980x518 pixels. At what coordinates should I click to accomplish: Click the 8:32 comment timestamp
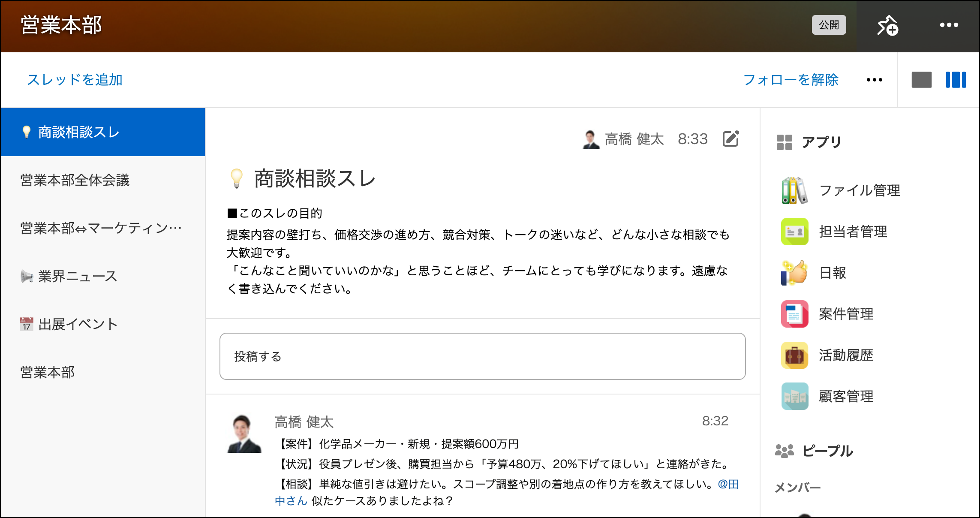tap(715, 421)
